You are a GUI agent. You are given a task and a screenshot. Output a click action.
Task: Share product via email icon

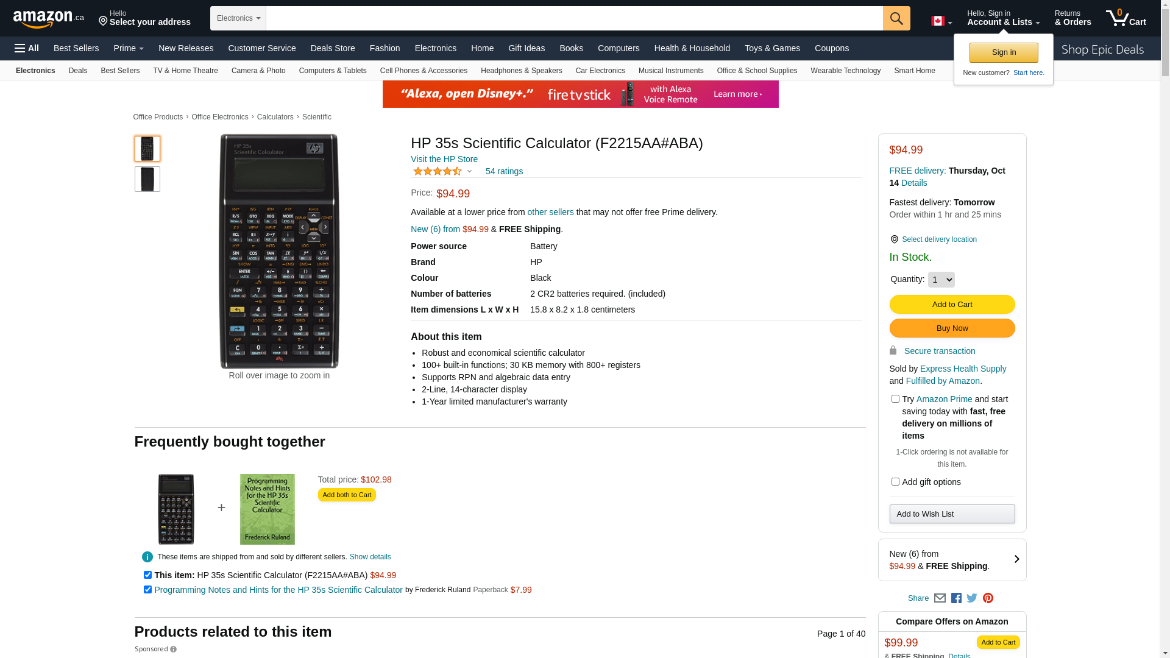click(940, 598)
